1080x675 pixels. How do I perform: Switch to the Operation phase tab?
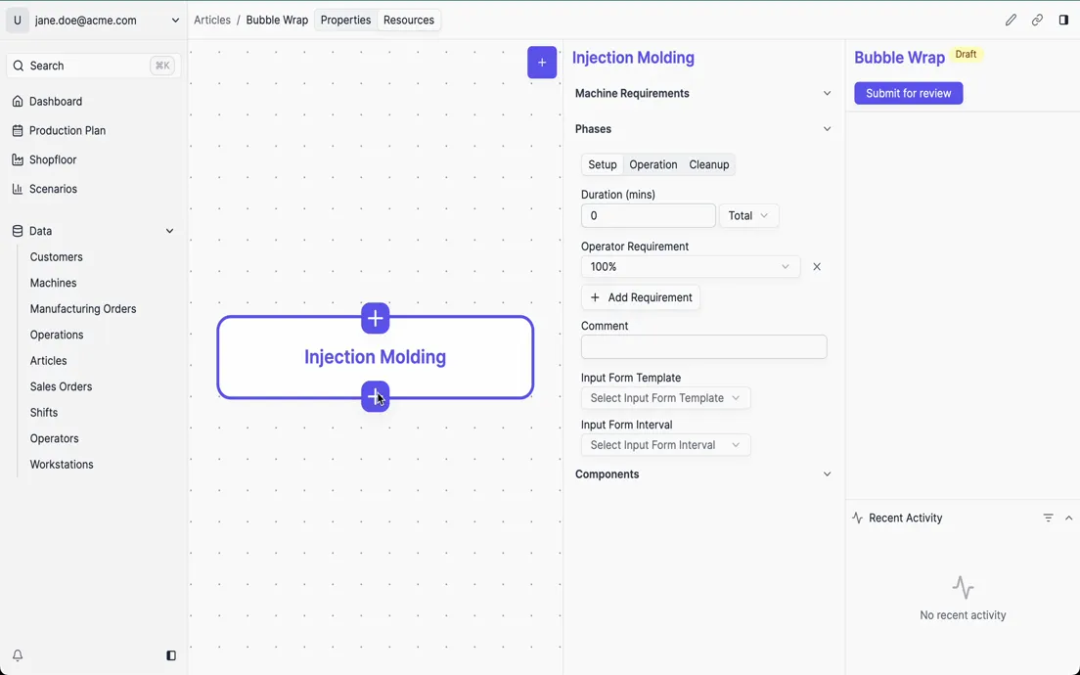point(652,165)
